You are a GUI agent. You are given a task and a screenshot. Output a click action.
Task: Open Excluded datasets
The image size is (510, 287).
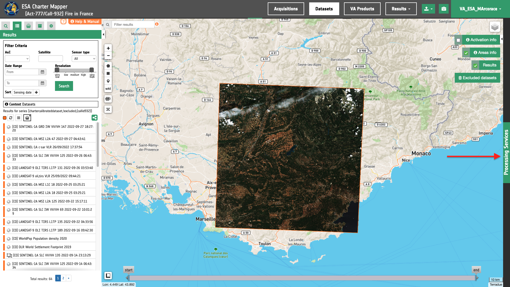pyautogui.click(x=477, y=78)
